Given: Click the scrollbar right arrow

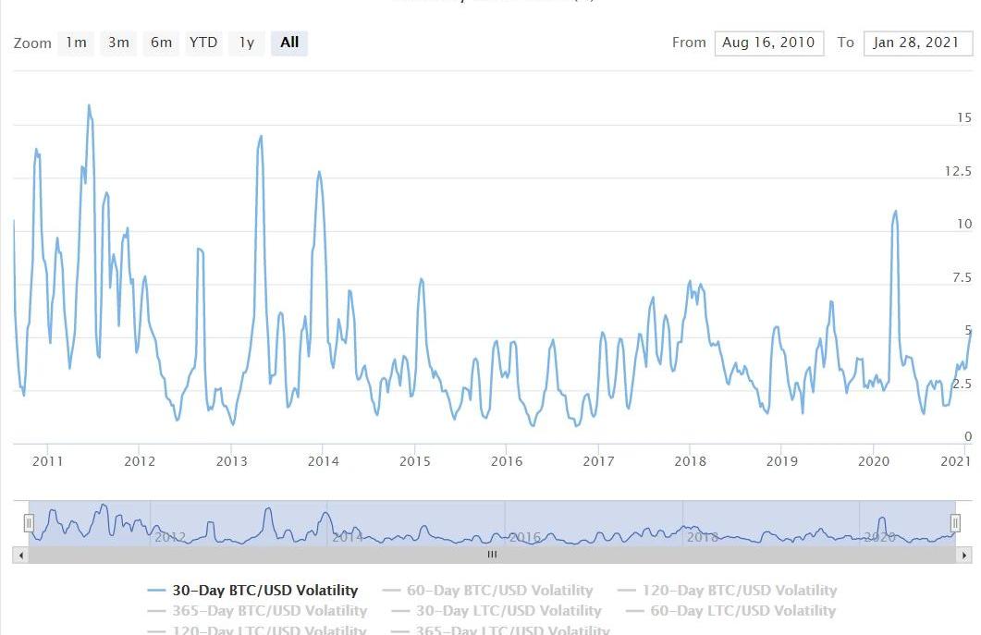Looking at the screenshot, I should (x=964, y=555).
